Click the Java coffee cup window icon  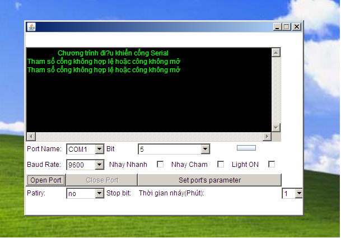(x=31, y=27)
